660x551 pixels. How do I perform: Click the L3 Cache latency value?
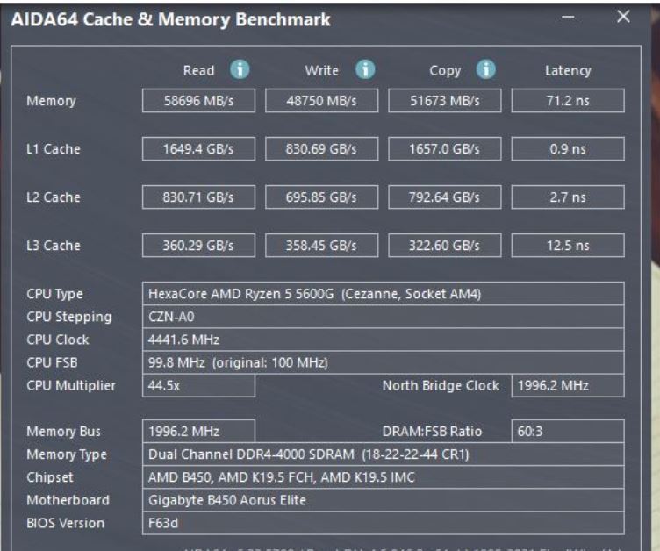click(x=568, y=247)
